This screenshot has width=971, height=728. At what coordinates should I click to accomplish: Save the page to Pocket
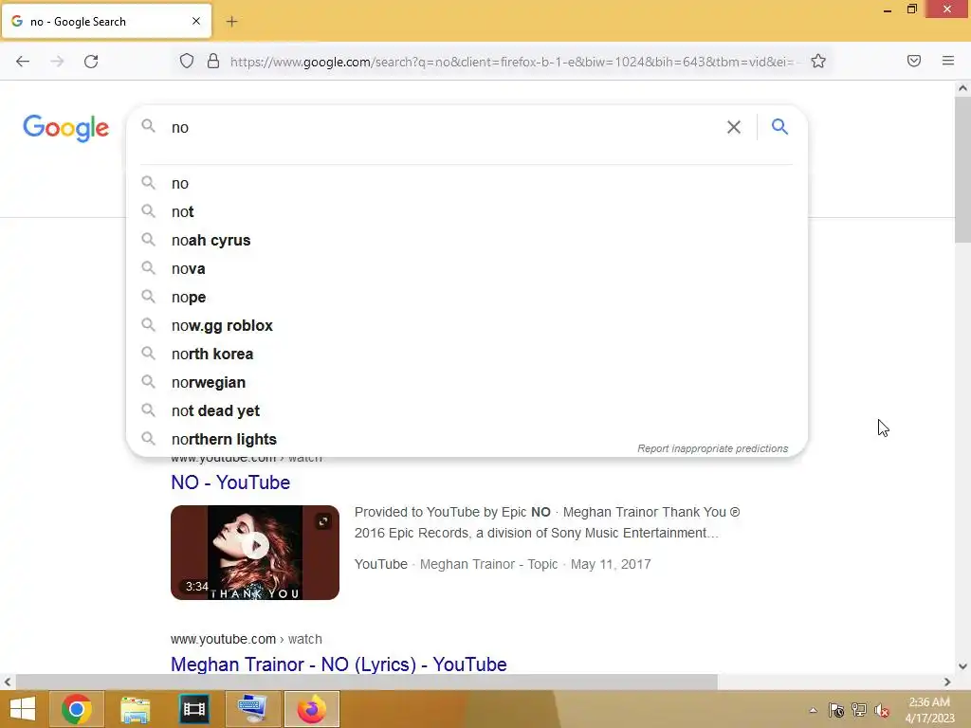[913, 61]
